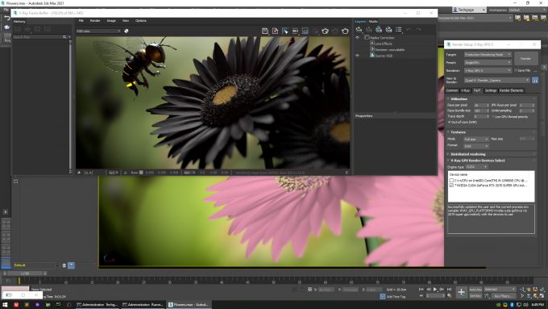Click the clear image icon with red X
548x309 pixels.
pos(275,31)
